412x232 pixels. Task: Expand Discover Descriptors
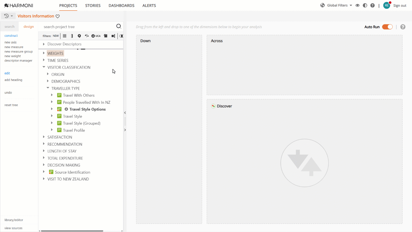44,44
